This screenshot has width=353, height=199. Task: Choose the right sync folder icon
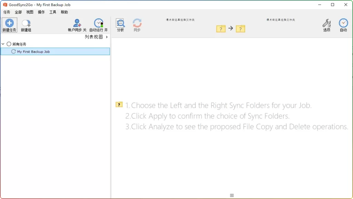click(240, 29)
